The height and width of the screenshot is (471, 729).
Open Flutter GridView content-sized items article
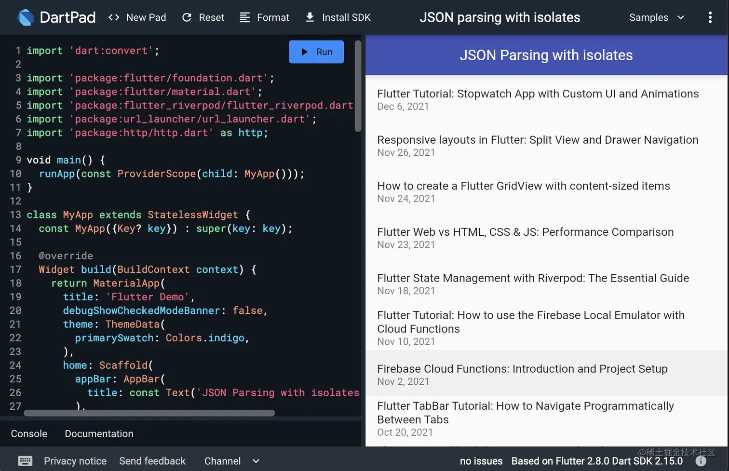(546, 192)
